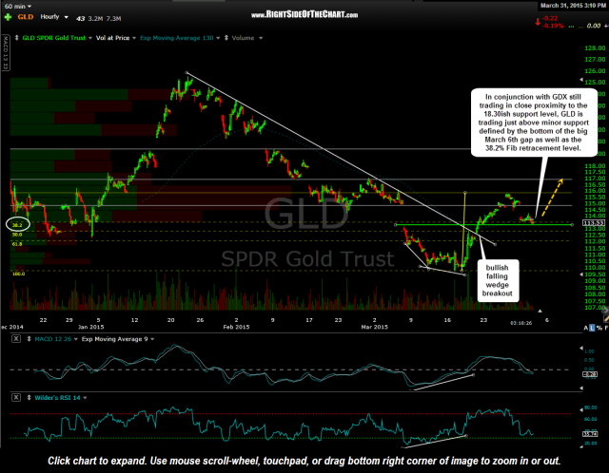This screenshot has width=609, height=473.
Task: Click the move handle beside GLD SPDR Gold Trust
Action: tap(17, 38)
